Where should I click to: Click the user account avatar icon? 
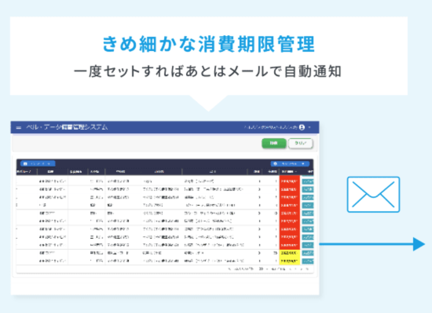click(302, 127)
